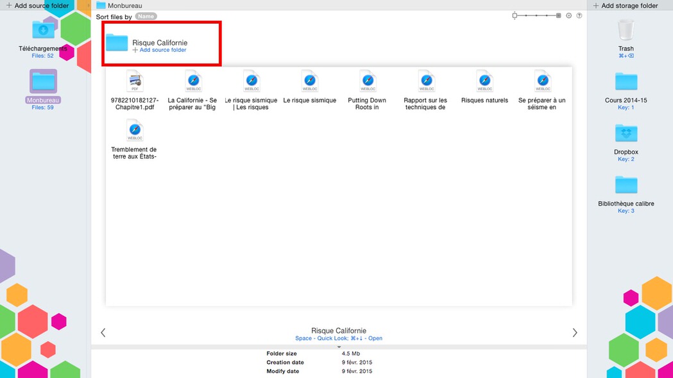Click the thumbnail size slider track
The width and height of the screenshot is (673, 378).
536,15
